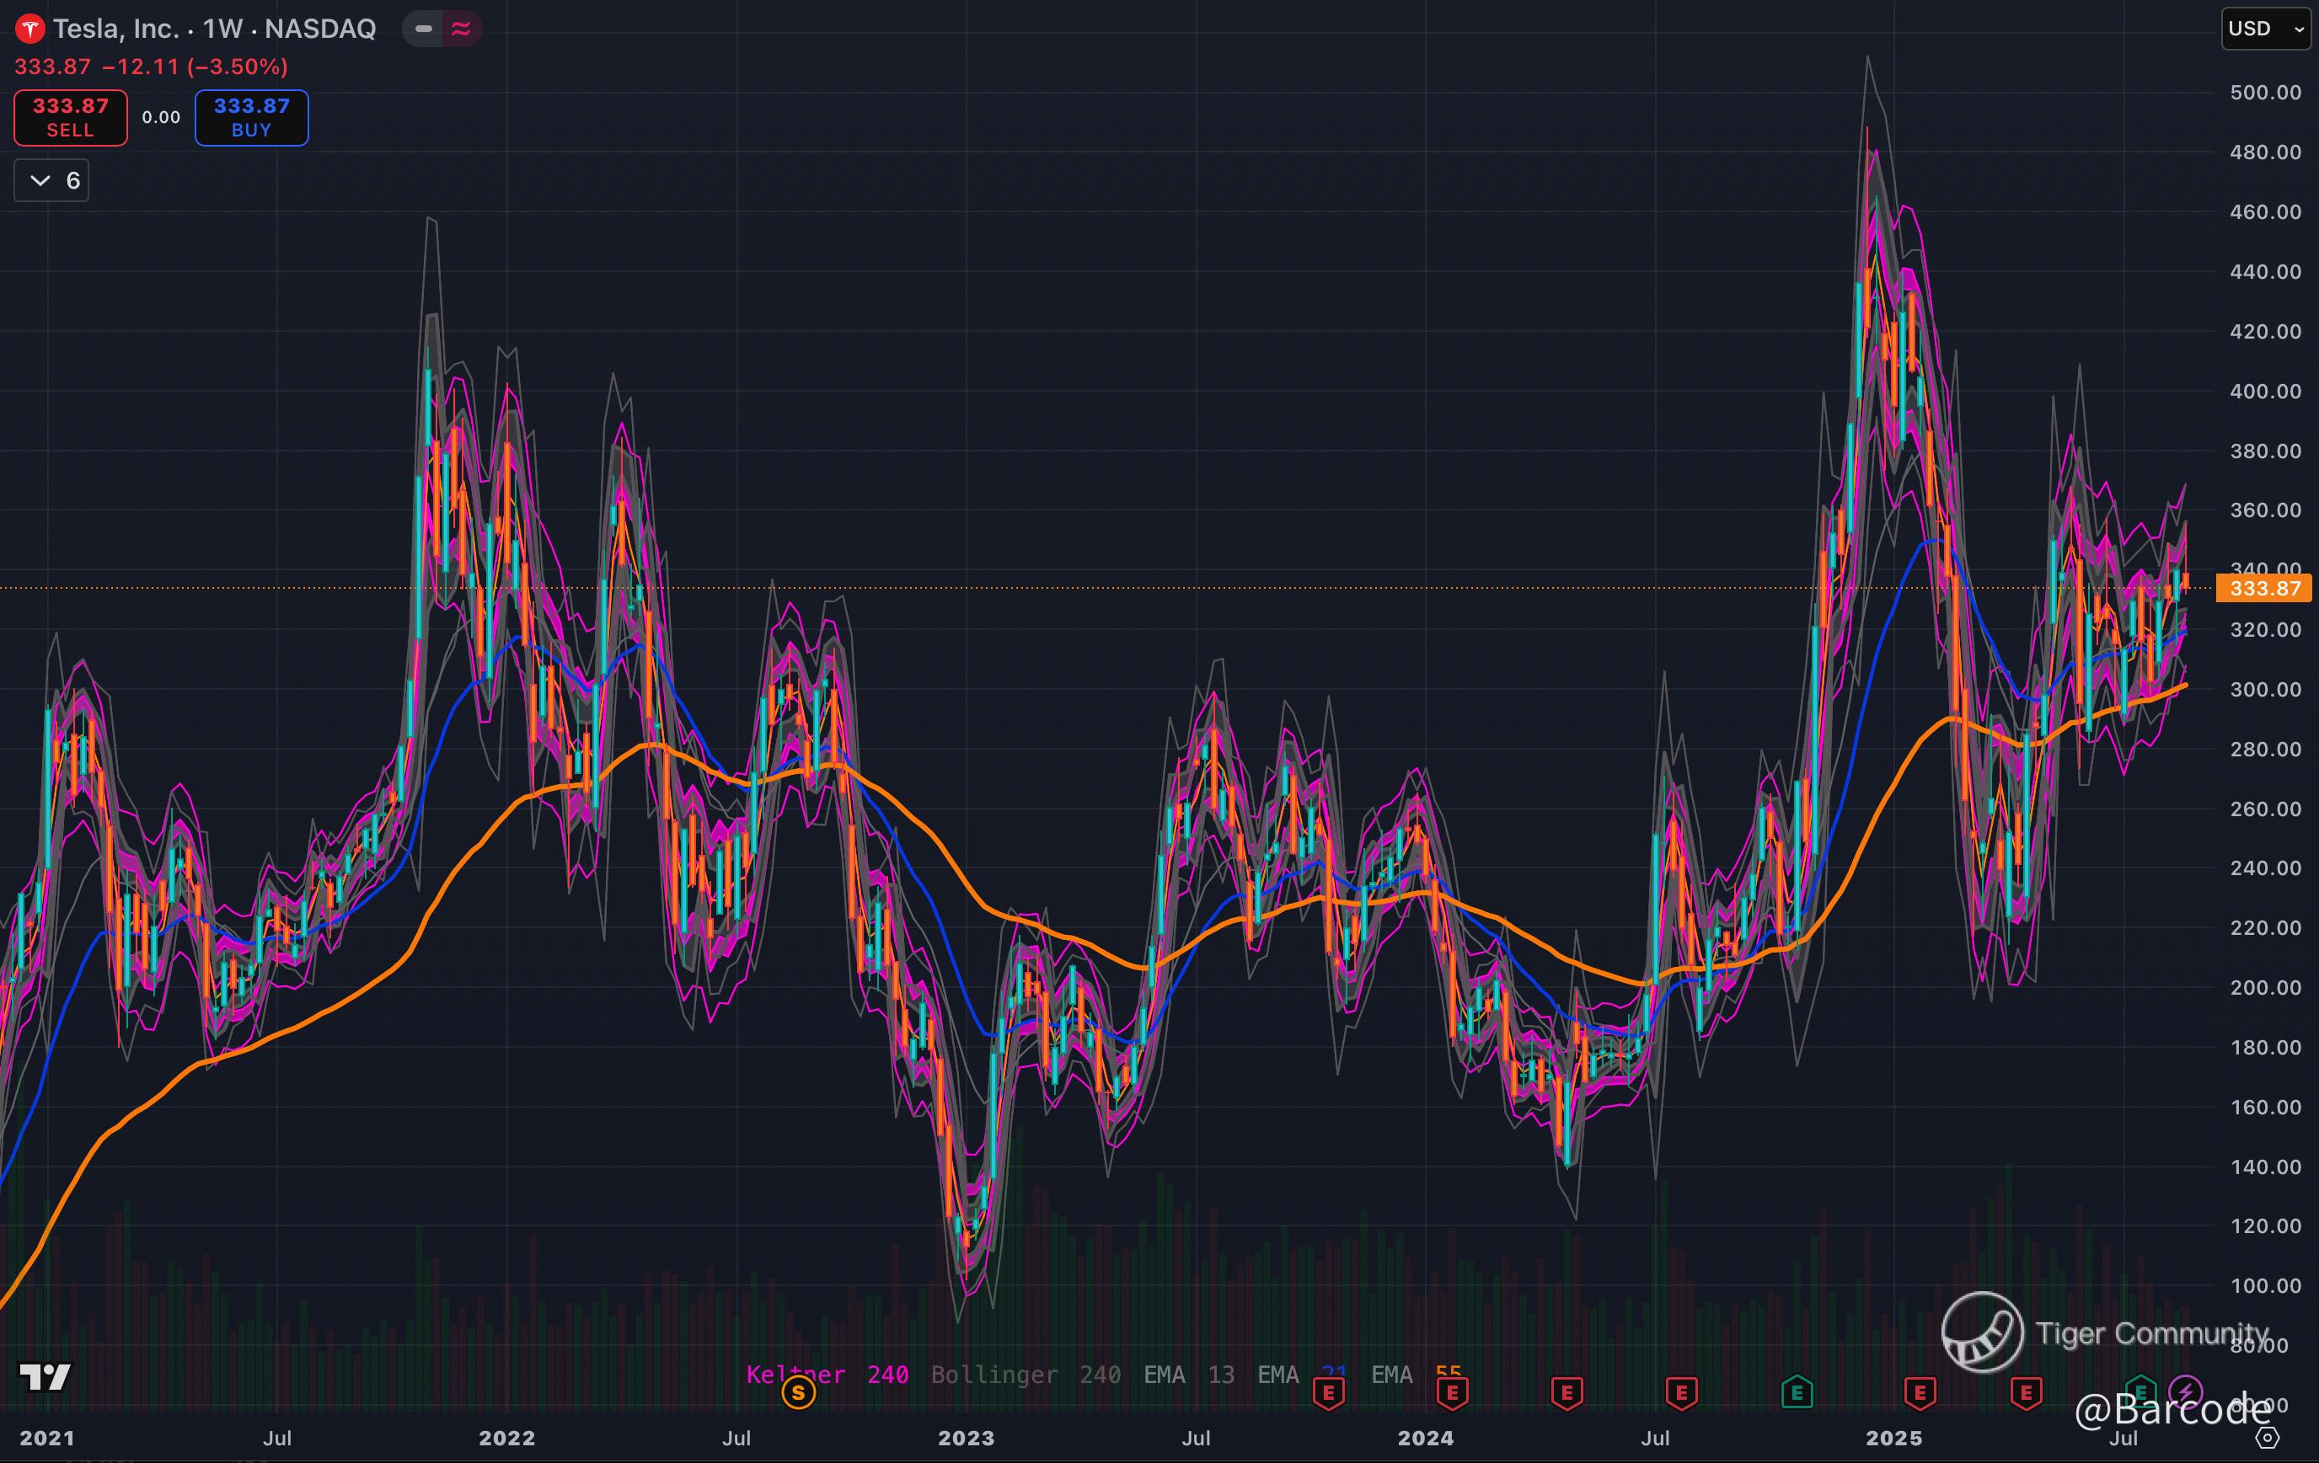Click the SELL 333.87 button

click(x=70, y=117)
